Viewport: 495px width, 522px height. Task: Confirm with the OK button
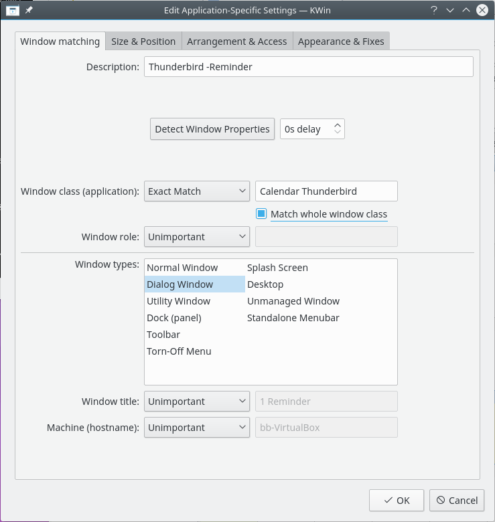[x=397, y=500]
